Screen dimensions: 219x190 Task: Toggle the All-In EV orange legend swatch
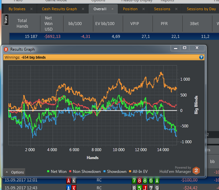(x=130, y=171)
